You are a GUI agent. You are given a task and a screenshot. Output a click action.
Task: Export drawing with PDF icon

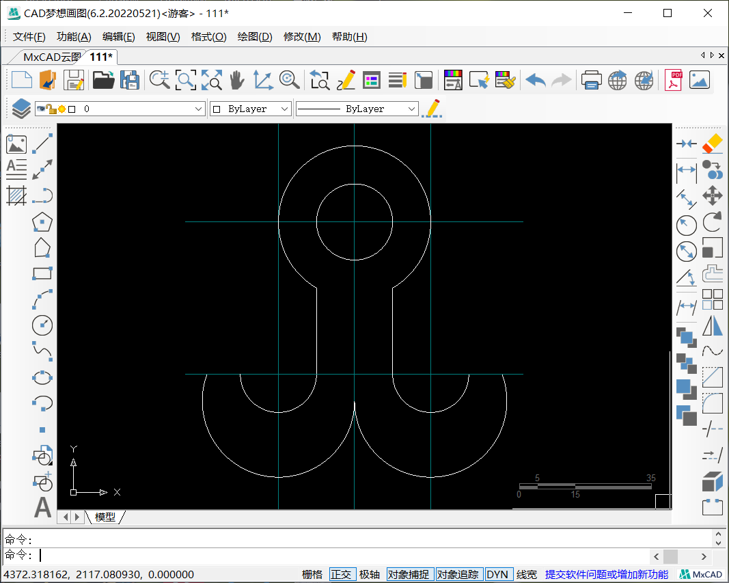point(673,80)
